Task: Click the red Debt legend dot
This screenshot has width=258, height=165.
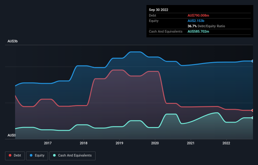Action: pyautogui.click(x=10, y=155)
